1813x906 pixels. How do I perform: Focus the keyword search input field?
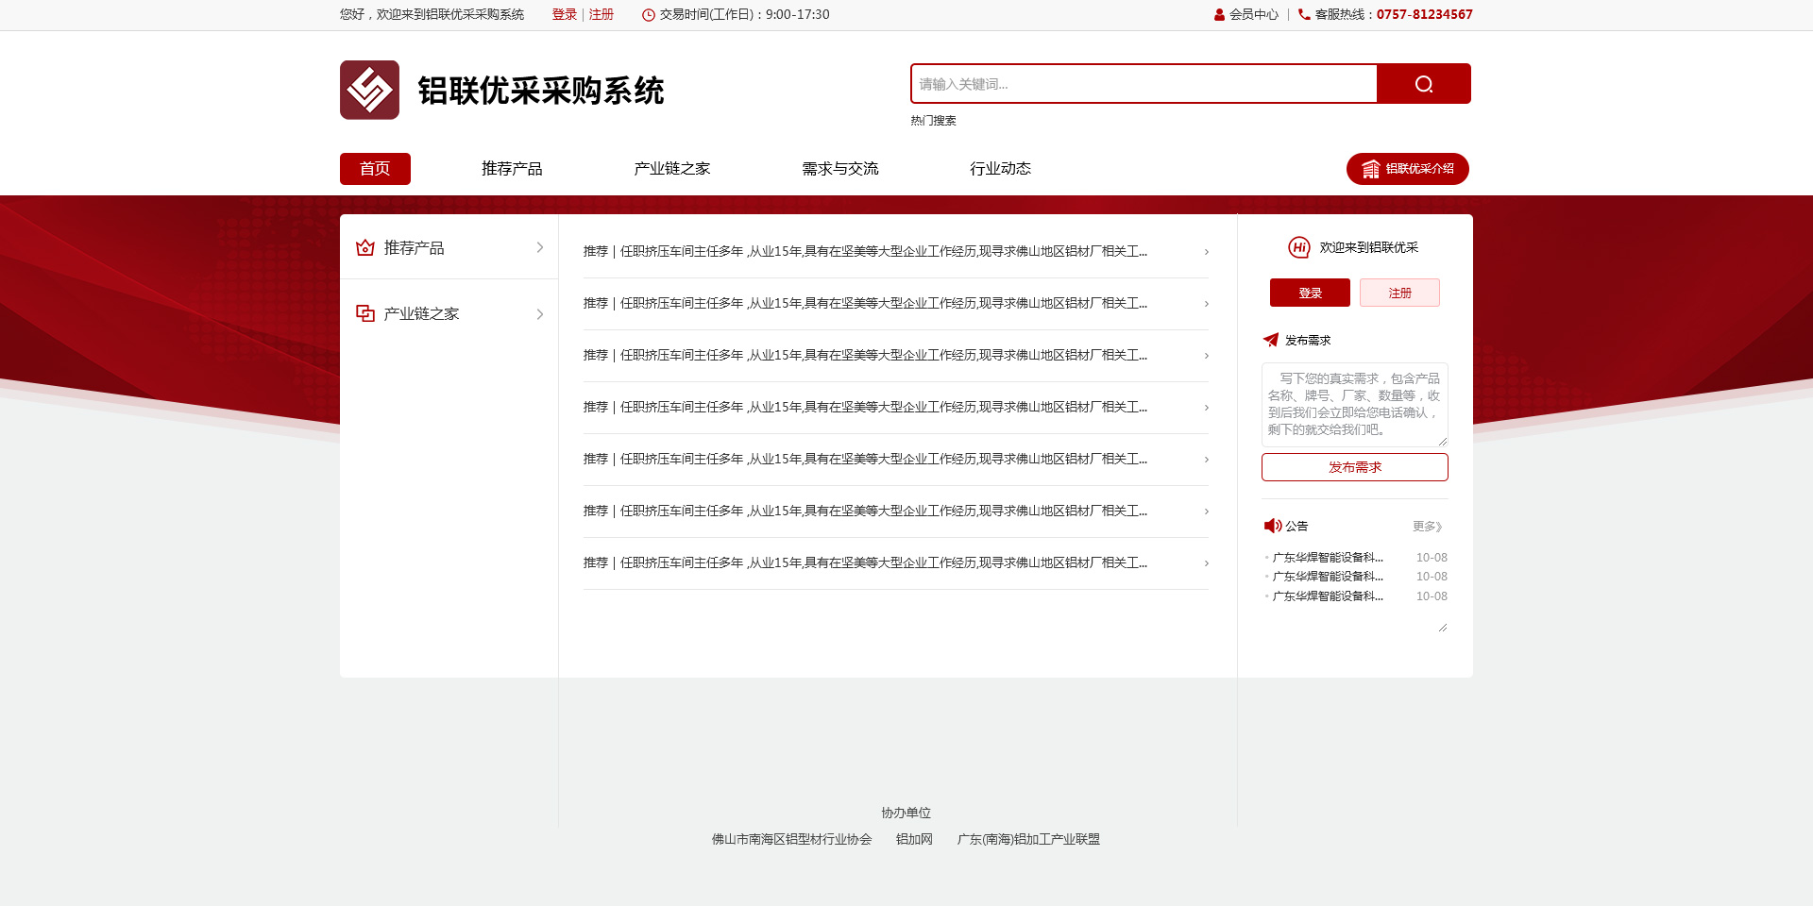1144,84
